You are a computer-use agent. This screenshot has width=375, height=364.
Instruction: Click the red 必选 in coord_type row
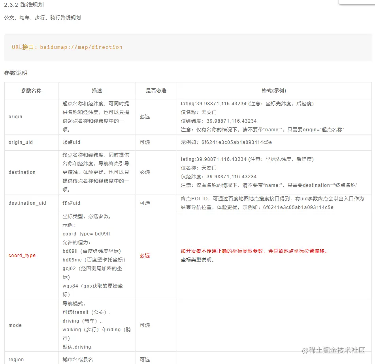pos(145,256)
